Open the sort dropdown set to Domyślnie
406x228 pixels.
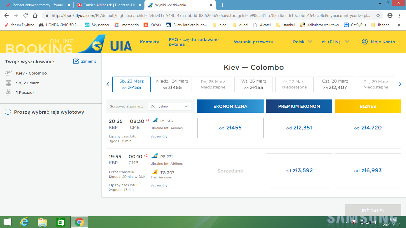click(169, 106)
